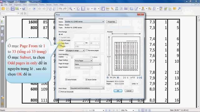This screenshot has width=200, height=112.
Task: Click the blue arrow drawing tool
Action: point(179,9)
